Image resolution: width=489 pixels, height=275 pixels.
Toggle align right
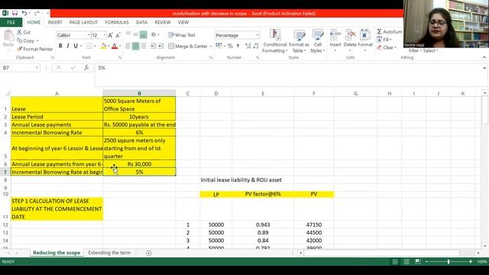pyautogui.click(x=144, y=46)
